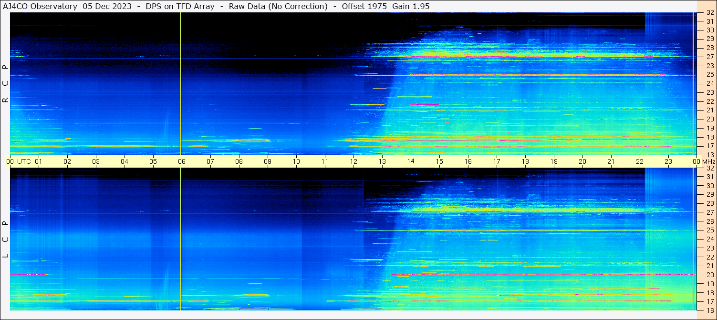Select hour 06 on time axis

182,161
